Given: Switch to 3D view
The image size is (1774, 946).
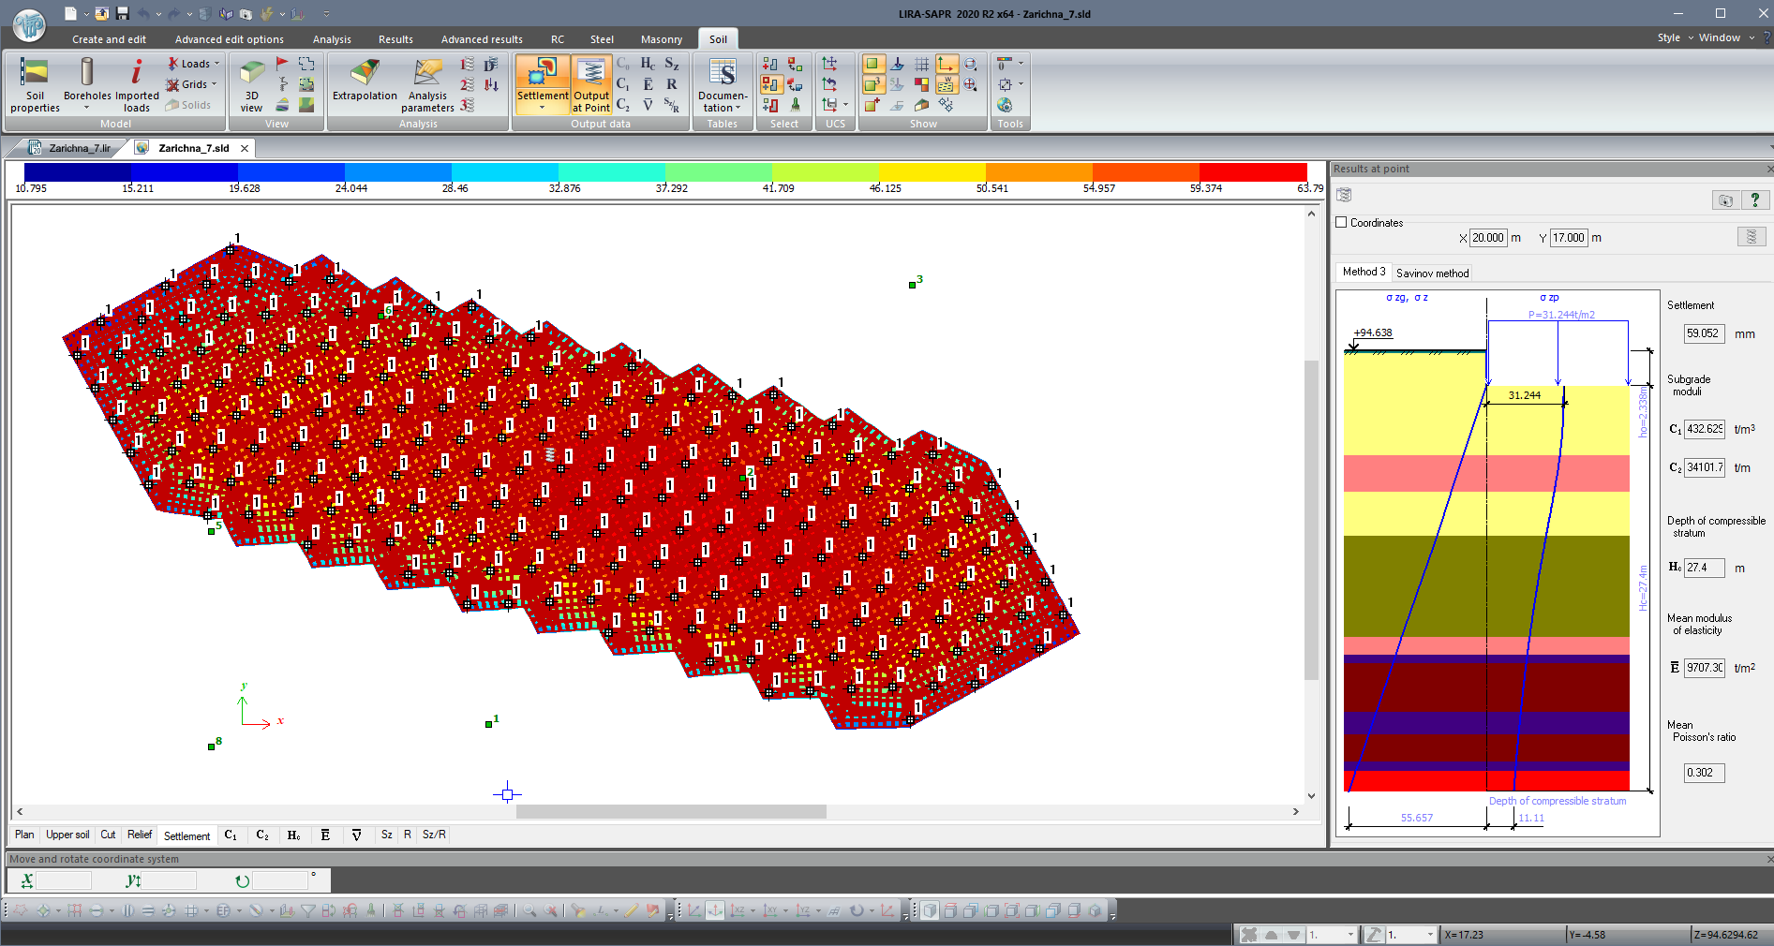Looking at the screenshot, I should point(251,84).
